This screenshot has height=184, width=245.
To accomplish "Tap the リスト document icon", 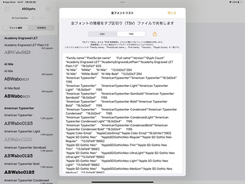I will pyautogui.click(x=34, y=18).
